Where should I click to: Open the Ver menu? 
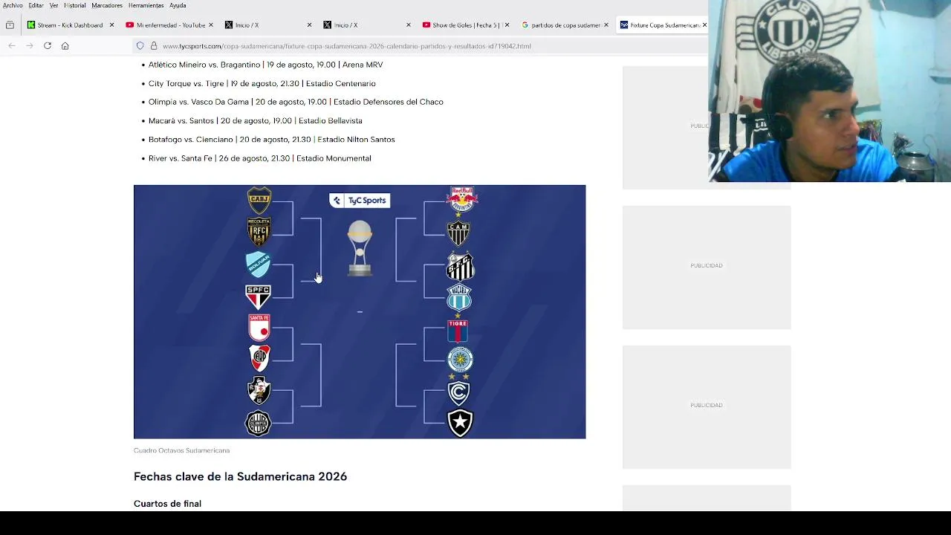tap(53, 5)
